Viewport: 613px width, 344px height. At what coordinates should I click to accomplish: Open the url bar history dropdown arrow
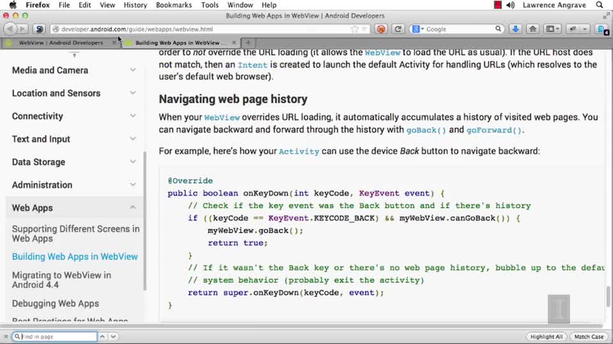(x=364, y=29)
